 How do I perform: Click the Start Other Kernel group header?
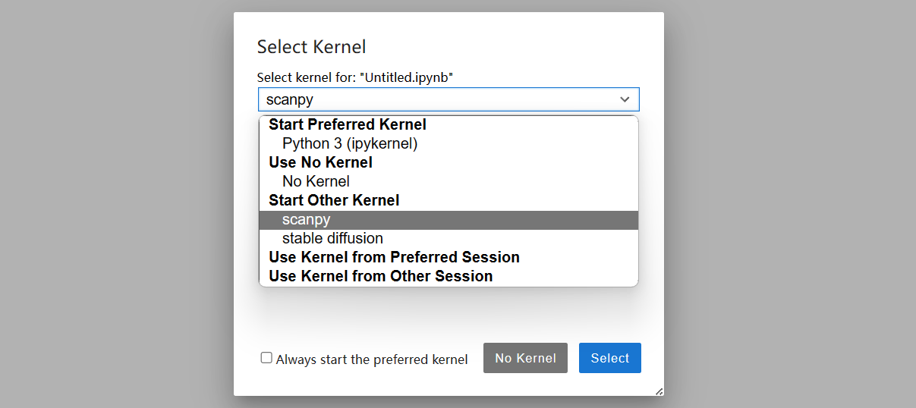[x=334, y=200]
